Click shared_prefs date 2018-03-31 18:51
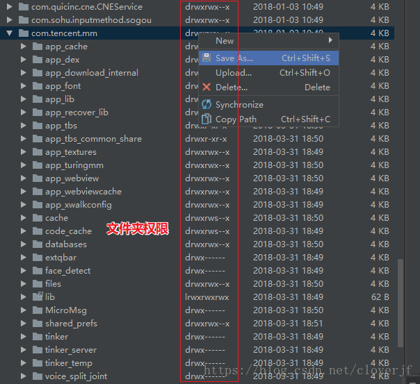This screenshot has width=420, height=384. 288,324
